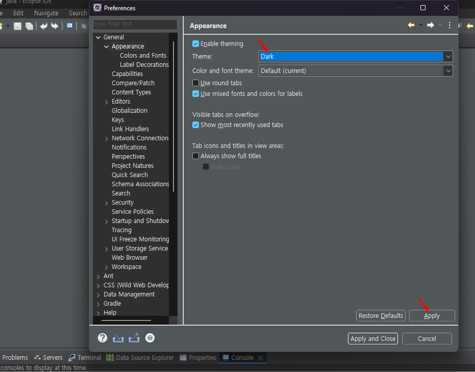
Task: Open the Edit menu in Eclipse
Action: point(18,13)
